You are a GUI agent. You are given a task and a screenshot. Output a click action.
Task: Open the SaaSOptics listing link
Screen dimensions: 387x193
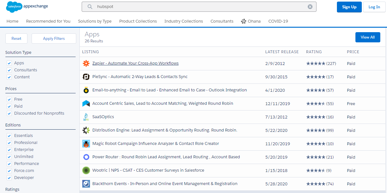[103, 117]
